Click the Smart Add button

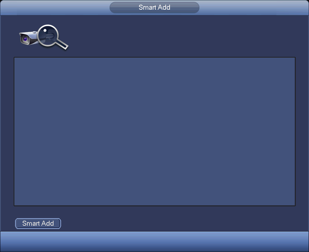coord(38,223)
